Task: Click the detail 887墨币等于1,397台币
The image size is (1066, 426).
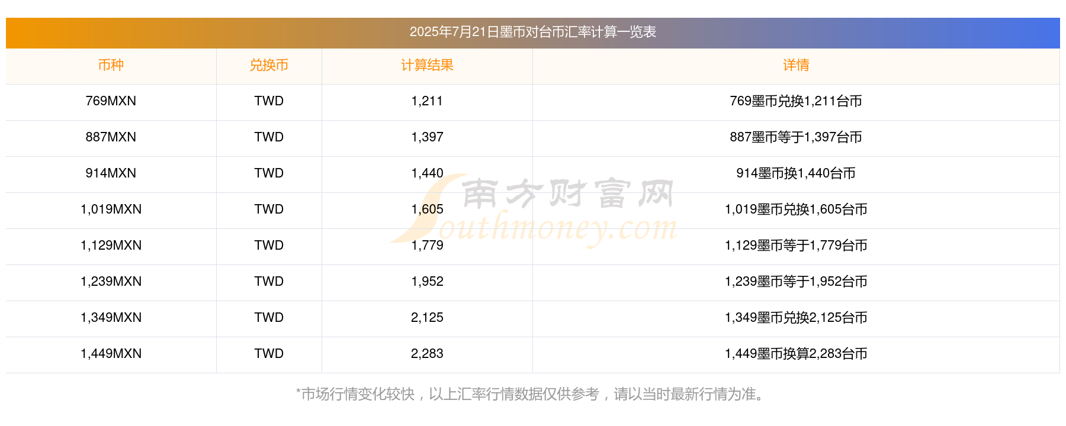Action: [796, 137]
